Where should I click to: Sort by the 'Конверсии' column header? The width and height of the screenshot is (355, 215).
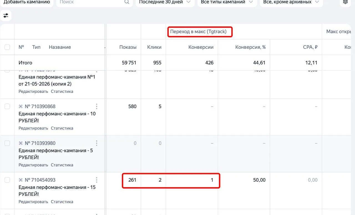[201, 47]
